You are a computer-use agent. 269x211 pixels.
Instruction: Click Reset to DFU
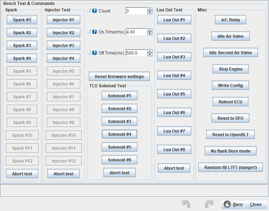point(230,118)
